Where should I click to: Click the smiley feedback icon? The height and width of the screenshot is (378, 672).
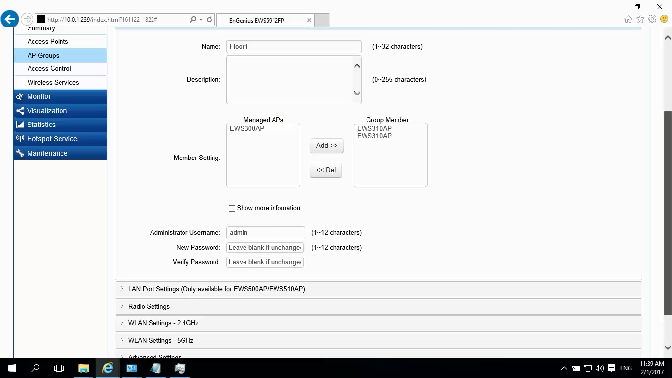[x=664, y=19]
